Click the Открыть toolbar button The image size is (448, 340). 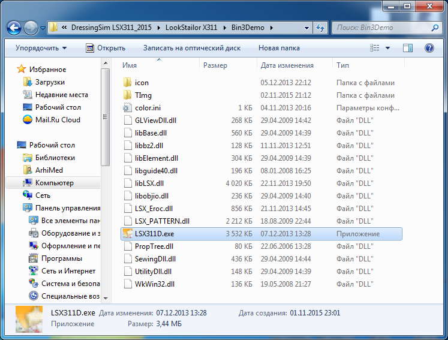click(x=106, y=48)
